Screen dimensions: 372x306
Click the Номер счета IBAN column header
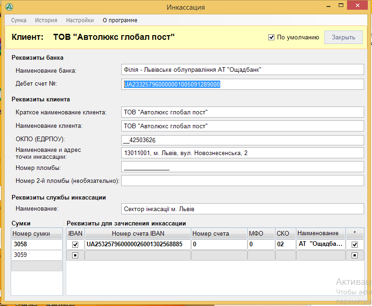click(x=138, y=234)
